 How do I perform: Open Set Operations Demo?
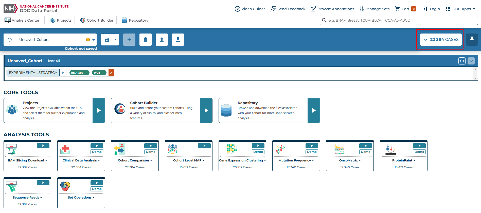pyautogui.click(x=97, y=189)
